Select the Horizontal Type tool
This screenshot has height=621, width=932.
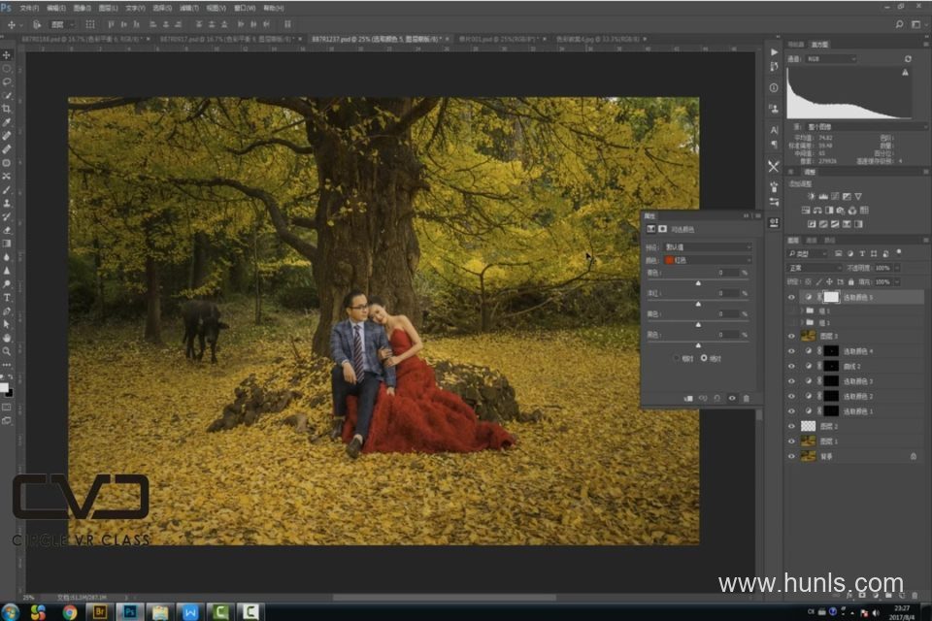pos(7,297)
